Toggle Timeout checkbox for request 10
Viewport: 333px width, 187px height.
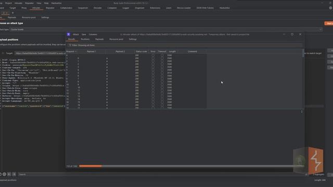[162, 85]
